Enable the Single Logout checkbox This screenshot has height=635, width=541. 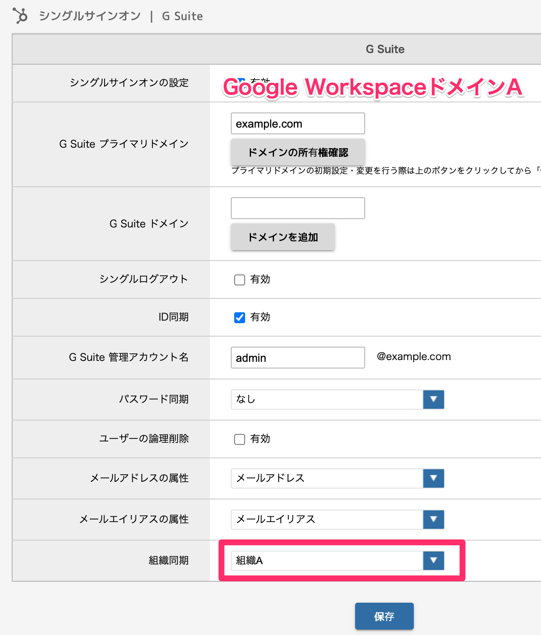click(x=240, y=280)
